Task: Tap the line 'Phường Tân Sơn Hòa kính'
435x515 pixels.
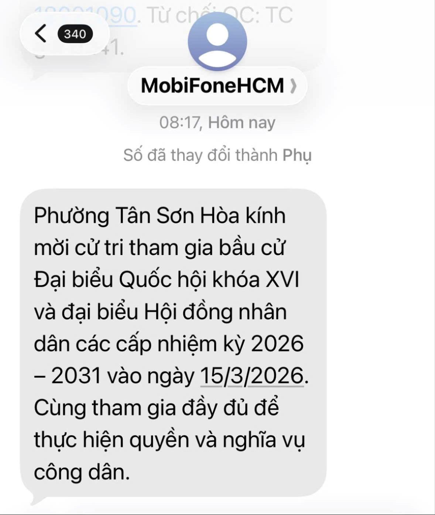Action: pos(160,216)
